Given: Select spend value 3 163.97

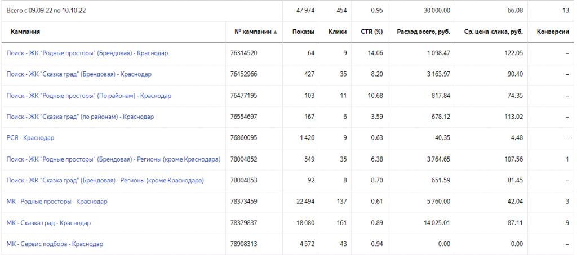Looking at the screenshot, I should coord(438,74).
